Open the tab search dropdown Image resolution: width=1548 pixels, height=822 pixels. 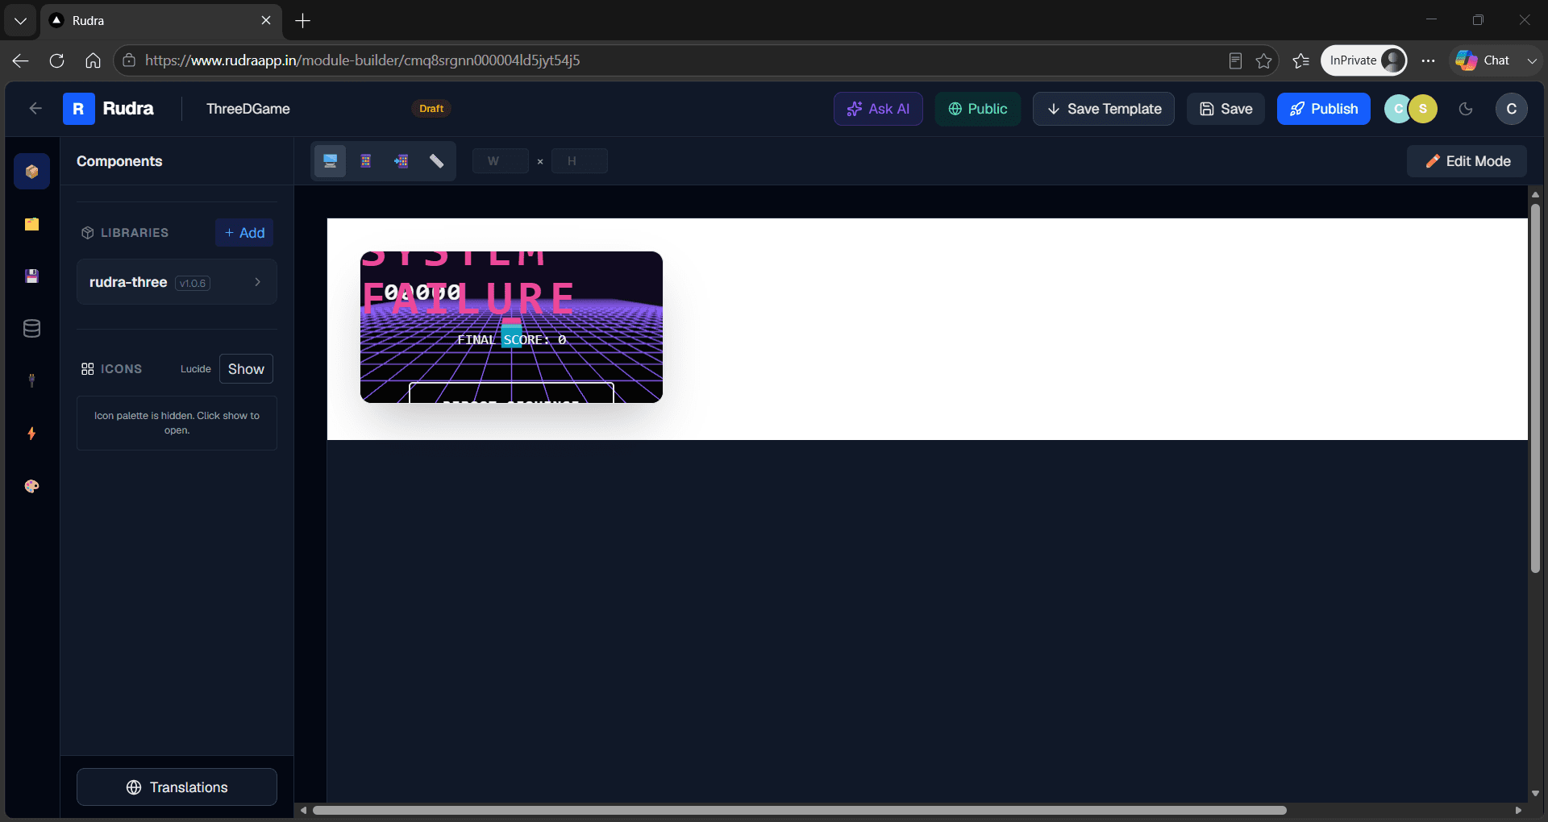20,21
